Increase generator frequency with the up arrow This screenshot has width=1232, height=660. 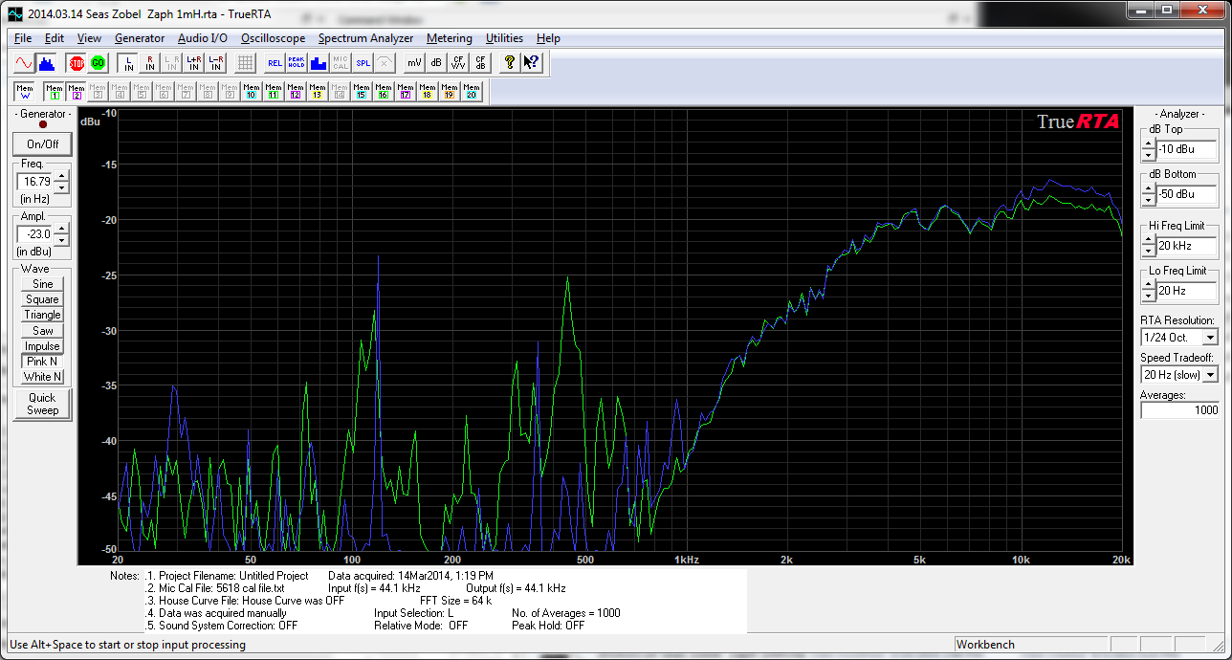(x=61, y=176)
